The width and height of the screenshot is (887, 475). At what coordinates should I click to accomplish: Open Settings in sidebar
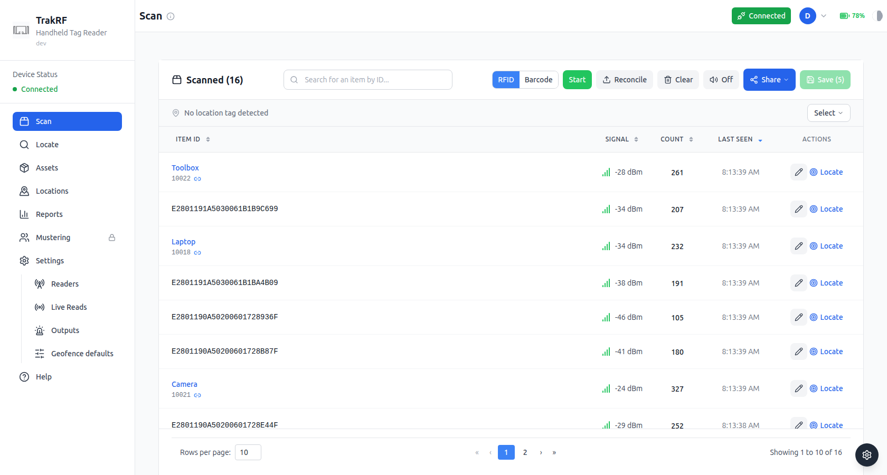click(67, 261)
